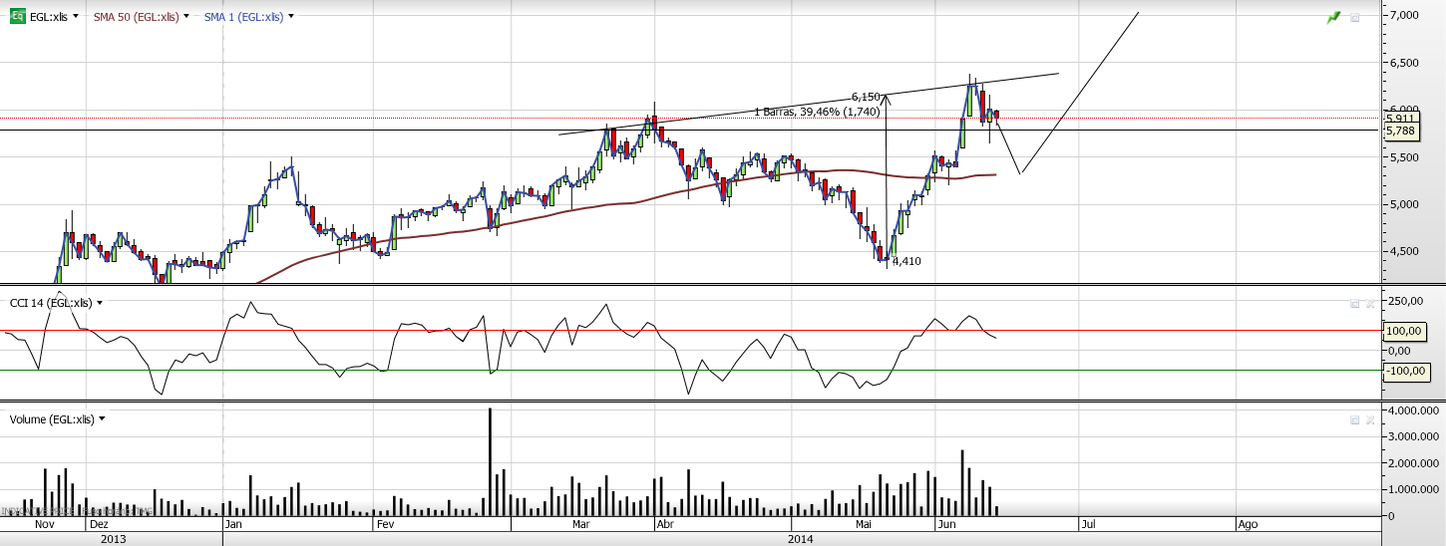Click the green Eq instrument icon
Image resolution: width=1446 pixels, height=546 pixels.
pyautogui.click(x=18, y=17)
